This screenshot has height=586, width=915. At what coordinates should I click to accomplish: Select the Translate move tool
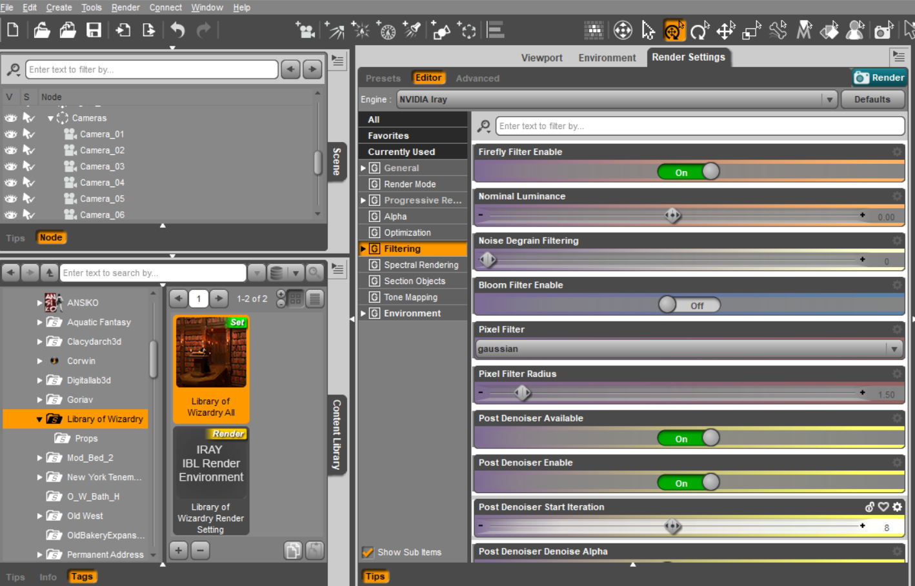[x=726, y=30]
